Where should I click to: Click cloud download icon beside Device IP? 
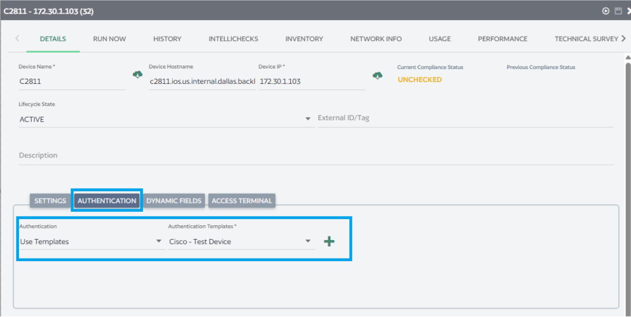(x=378, y=75)
